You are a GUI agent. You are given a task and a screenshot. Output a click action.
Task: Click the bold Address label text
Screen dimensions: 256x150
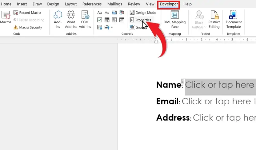[x=173, y=117]
